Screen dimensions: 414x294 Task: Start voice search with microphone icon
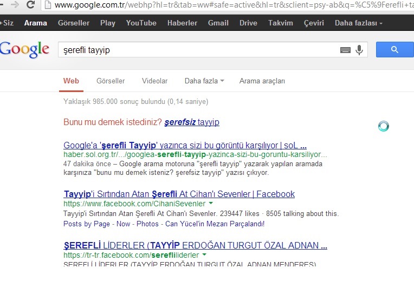click(359, 50)
